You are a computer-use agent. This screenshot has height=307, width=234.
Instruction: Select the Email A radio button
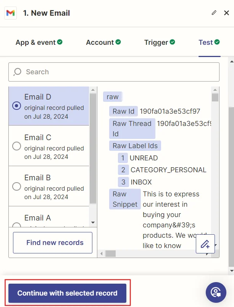click(x=16, y=225)
